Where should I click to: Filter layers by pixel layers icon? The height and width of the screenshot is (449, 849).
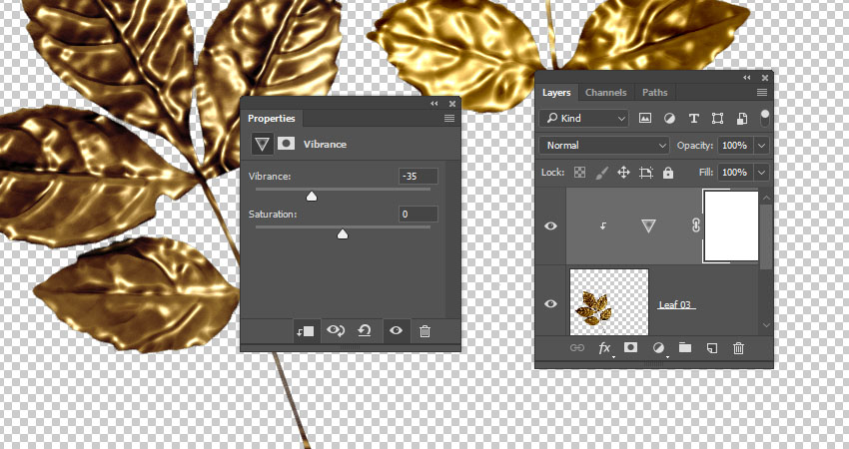[645, 118]
